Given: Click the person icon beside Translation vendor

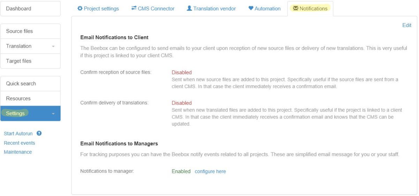Looking at the screenshot, I should (x=189, y=8).
